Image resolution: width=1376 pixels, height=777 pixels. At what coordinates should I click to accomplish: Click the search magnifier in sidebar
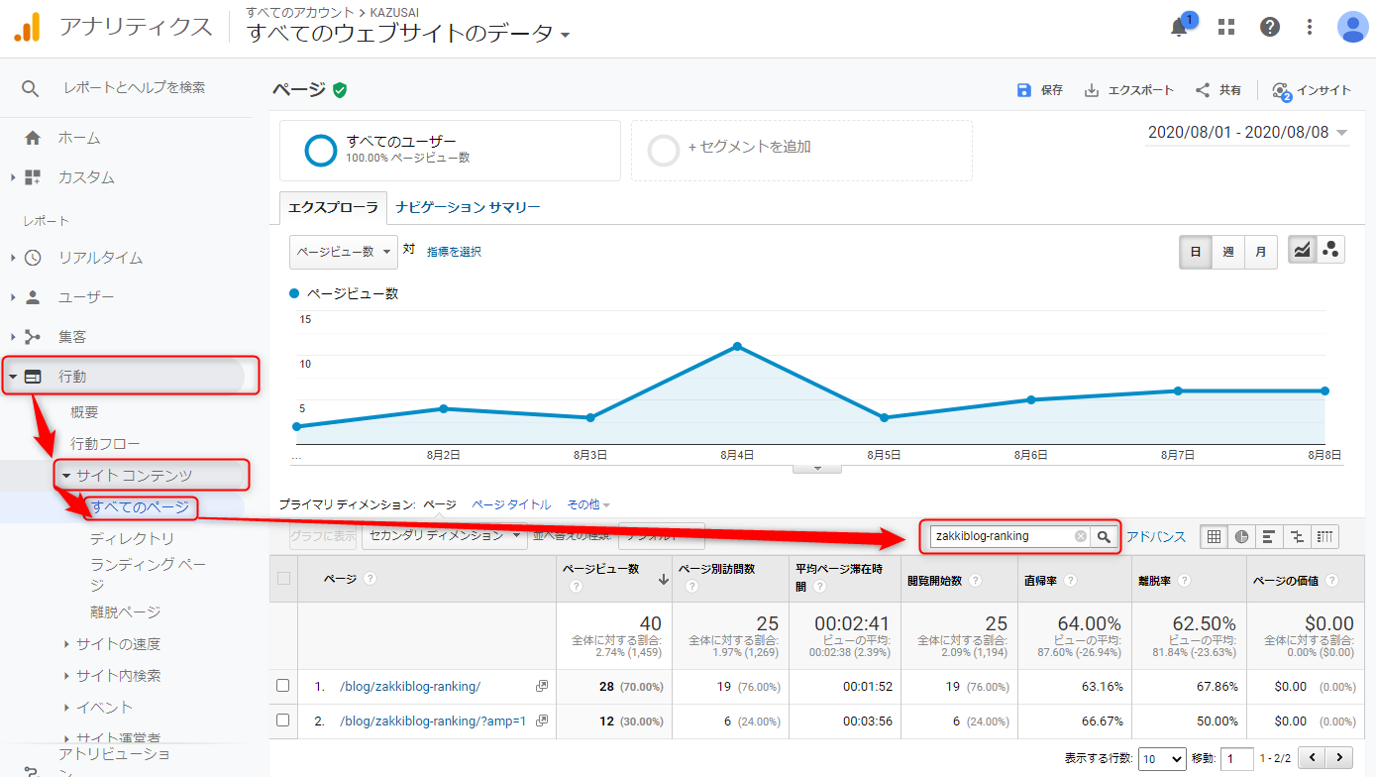31,88
